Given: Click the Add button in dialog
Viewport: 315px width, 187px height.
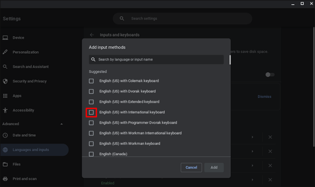Looking at the screenshot, I should 214,167.
